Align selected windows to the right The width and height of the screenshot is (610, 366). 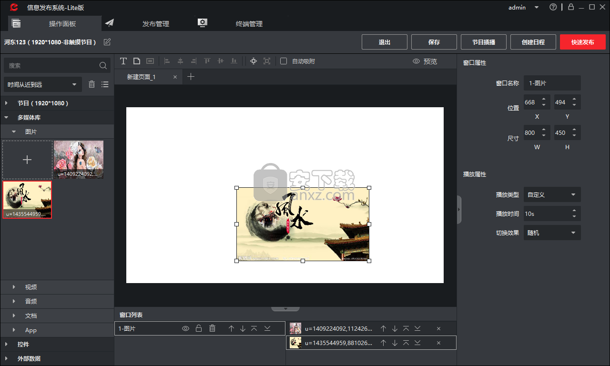click(x=193, y=61)
